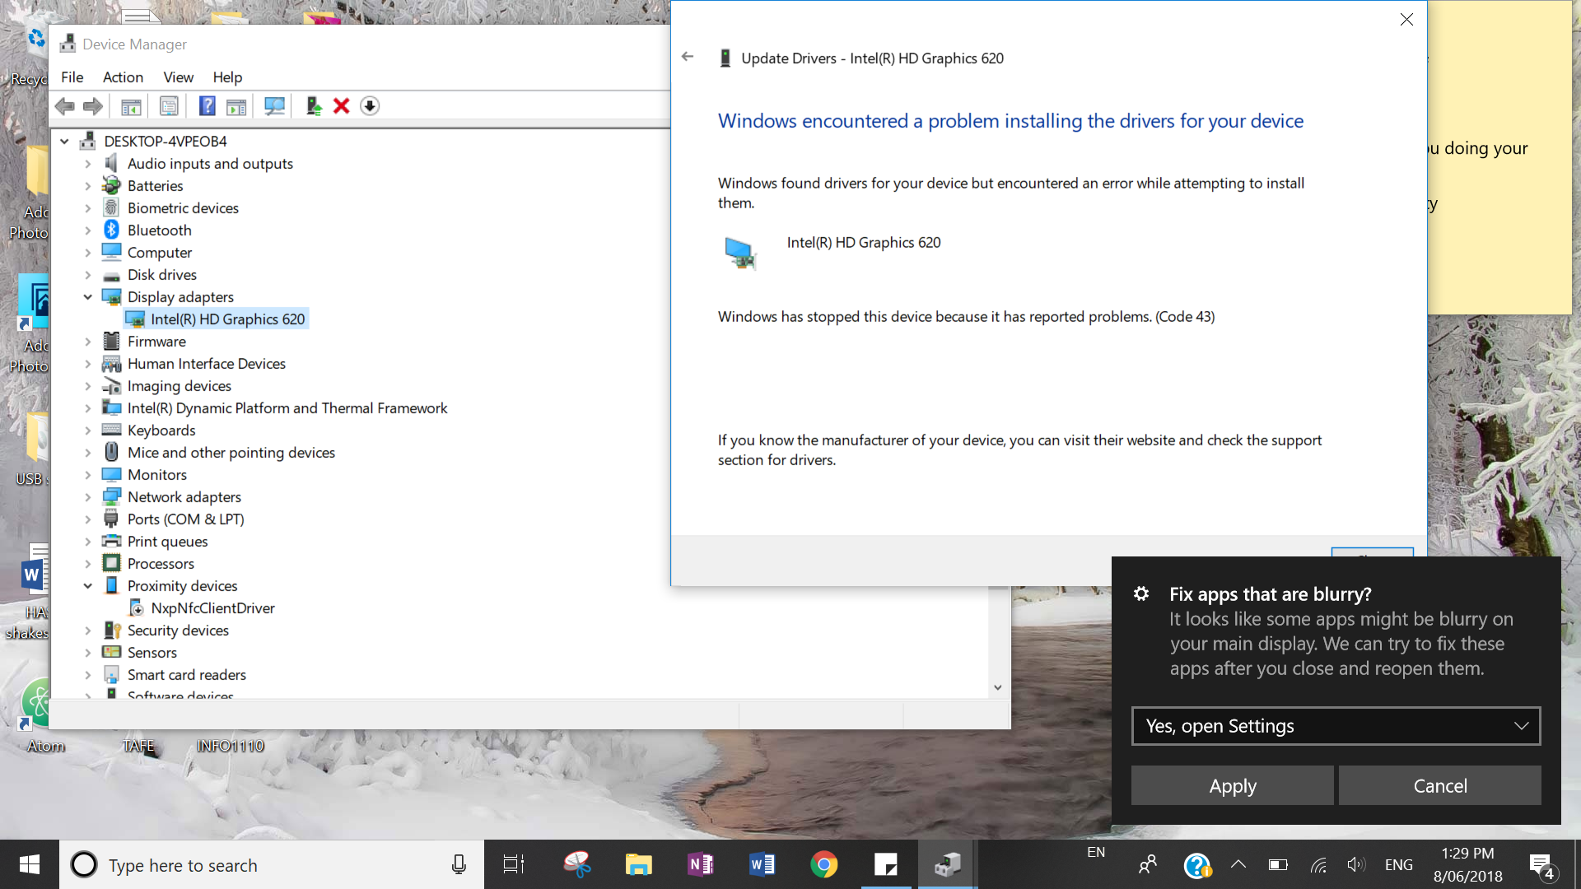Open the File menu
The height and width of the screenshot is (889, 1581).
pyautogui.click(x=72, y=77)
